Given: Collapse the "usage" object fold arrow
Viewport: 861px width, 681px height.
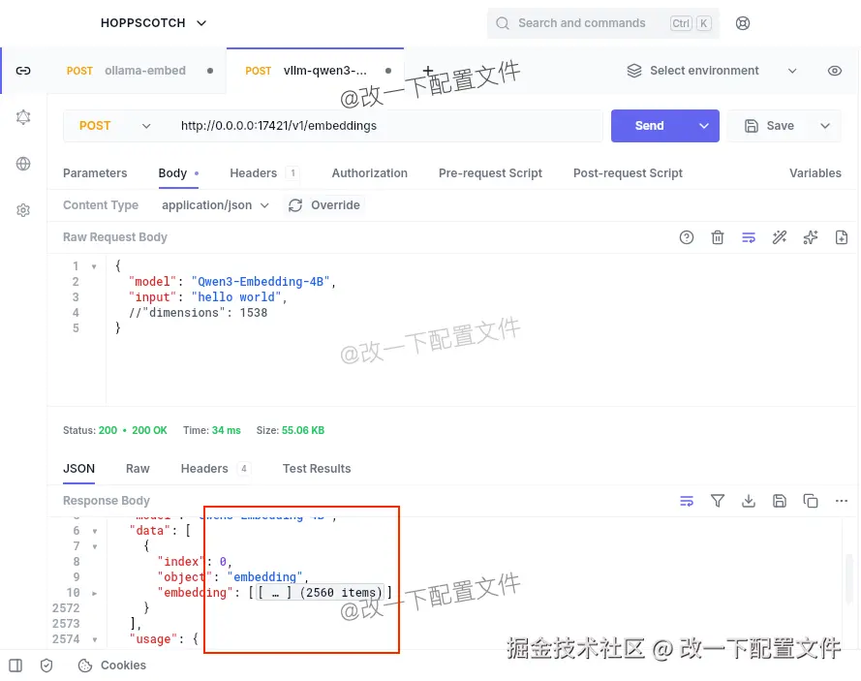Looking at the screenshot, I should (x=95, y=639).
